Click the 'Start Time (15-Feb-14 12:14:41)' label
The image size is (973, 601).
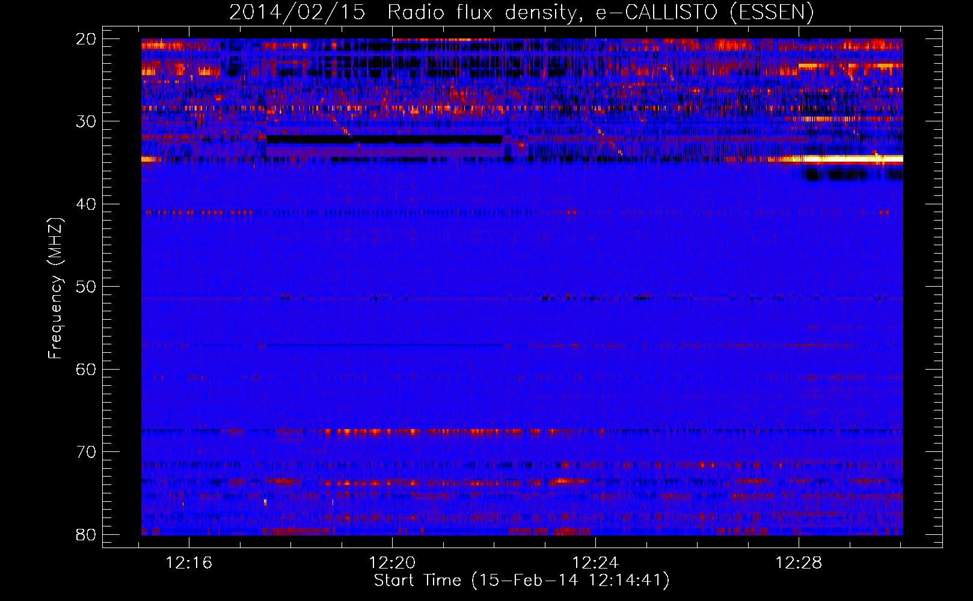click(x=521, y=581)
